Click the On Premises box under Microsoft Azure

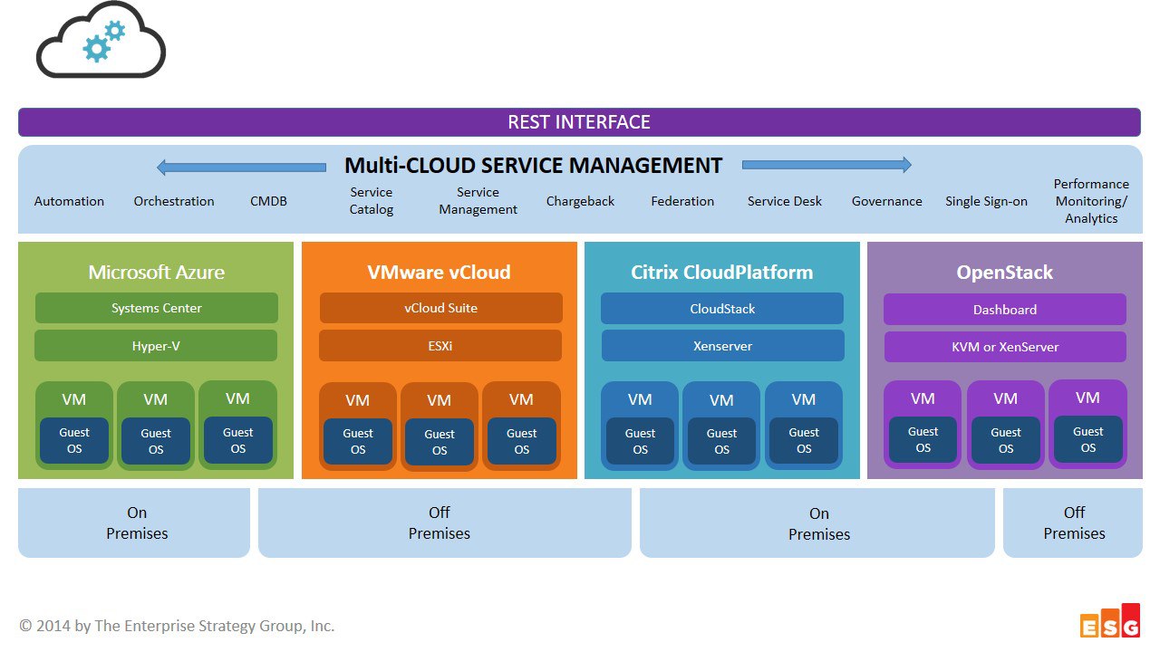coord(134,523)
